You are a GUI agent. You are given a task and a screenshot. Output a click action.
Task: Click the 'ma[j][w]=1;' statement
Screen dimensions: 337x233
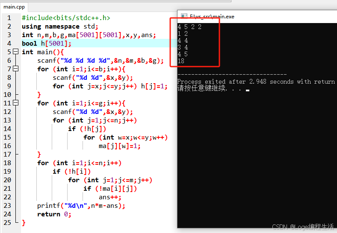[119, 146]
